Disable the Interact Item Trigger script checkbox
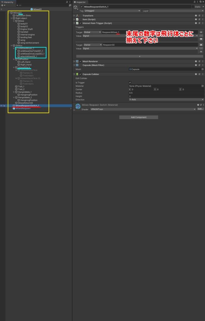 pyautogui.click(x=81, y=23)
